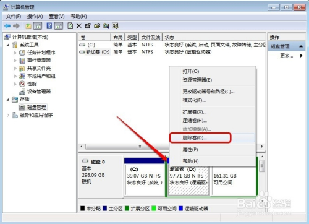Image resolution: width=309 pixels, height=224 pixels.
Task: Click the Disk 0 drive icon
Action: (85, 161)
